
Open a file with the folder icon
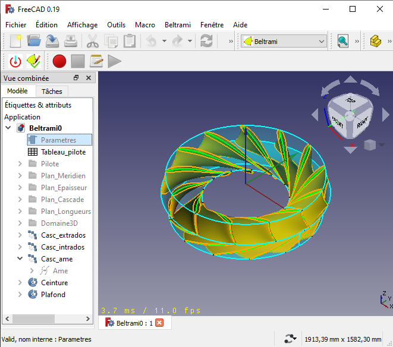click(34, 41)
